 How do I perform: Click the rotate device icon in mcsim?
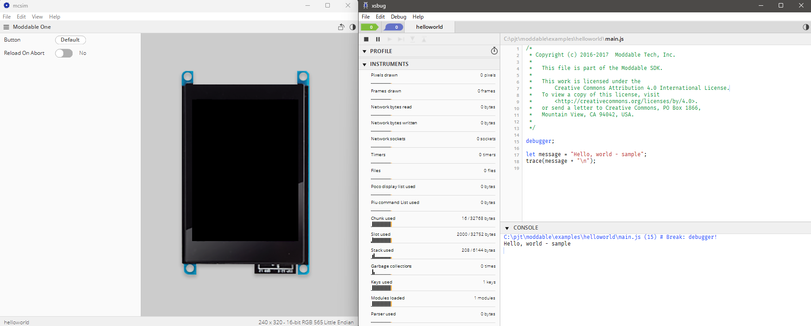coord(341,27)
